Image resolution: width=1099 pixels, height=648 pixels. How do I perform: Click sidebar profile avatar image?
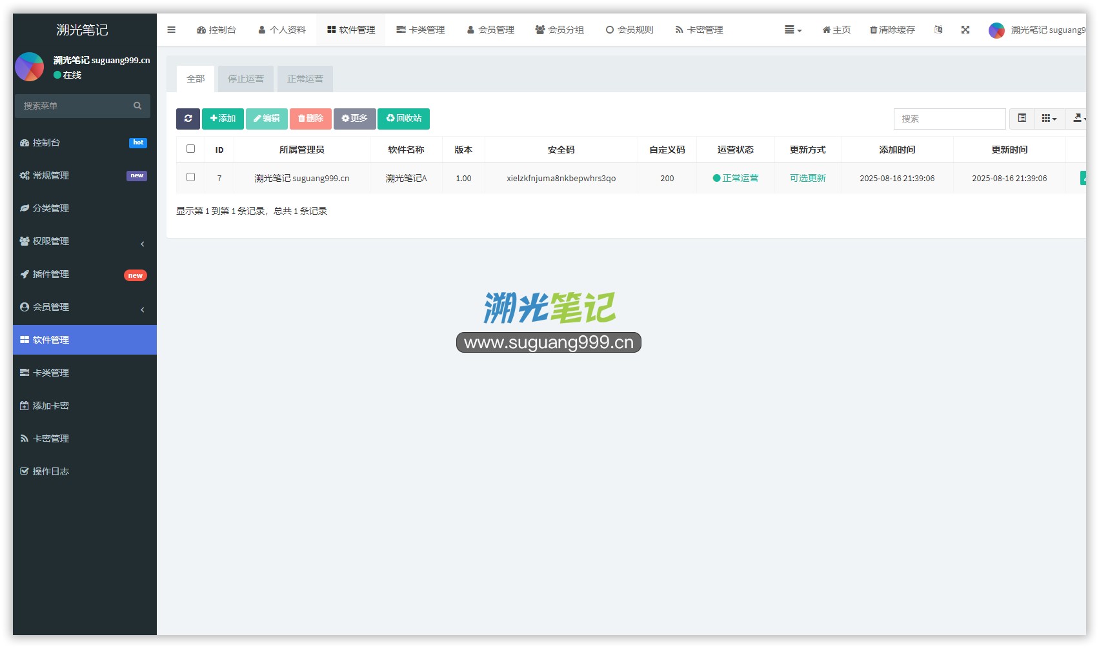[30, 67]
